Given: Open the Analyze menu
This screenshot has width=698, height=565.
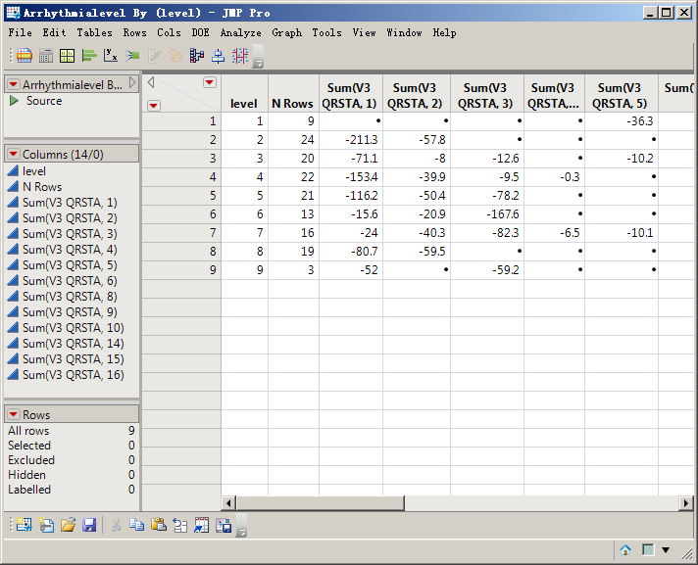Looking at the screenshot, I should (240, 32).
